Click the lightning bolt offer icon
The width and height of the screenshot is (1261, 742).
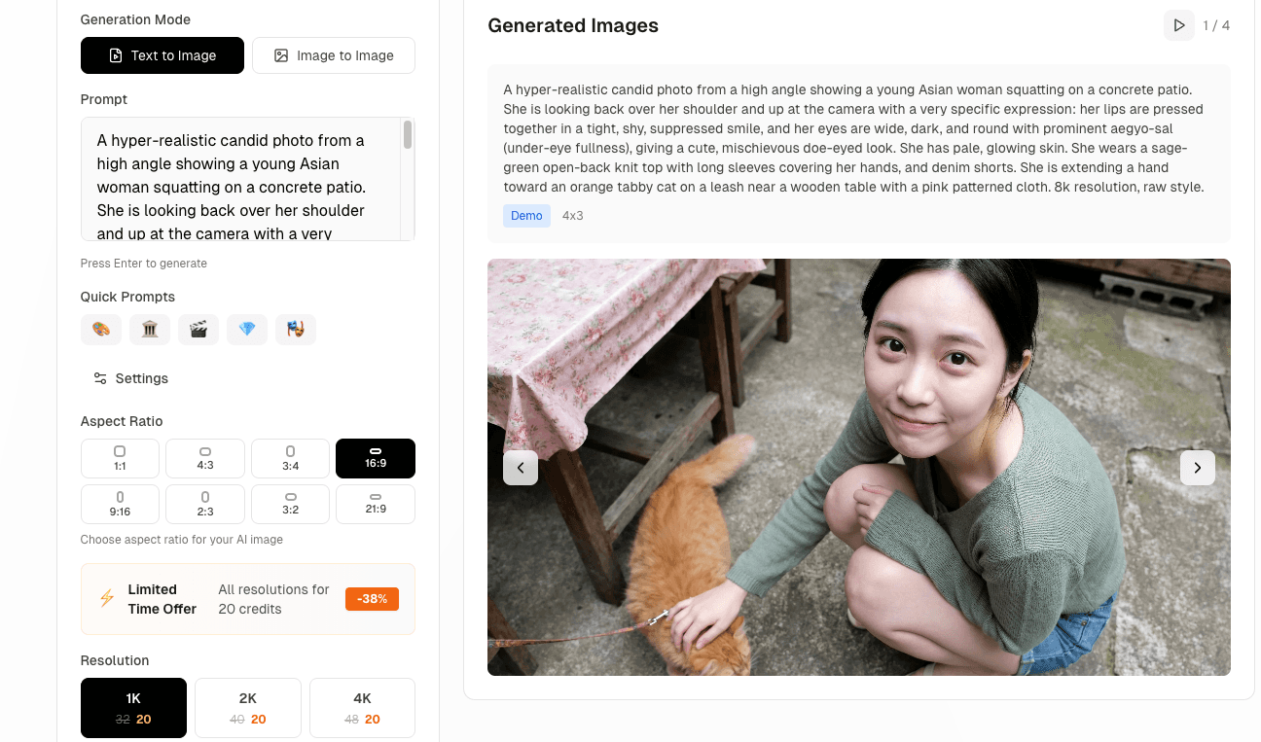[x=106, y=598]
